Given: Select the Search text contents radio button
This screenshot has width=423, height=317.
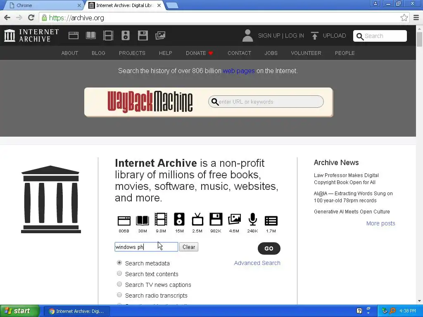Looking at the screenshot, I should coord(119,273).
